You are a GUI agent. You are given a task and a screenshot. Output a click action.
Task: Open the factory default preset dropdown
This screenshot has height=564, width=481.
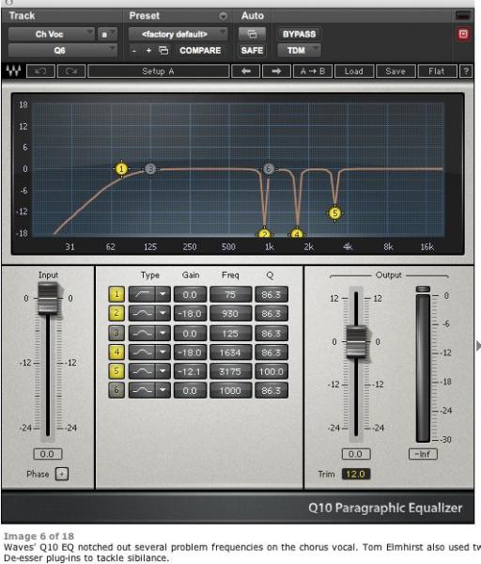coord(178,34)
